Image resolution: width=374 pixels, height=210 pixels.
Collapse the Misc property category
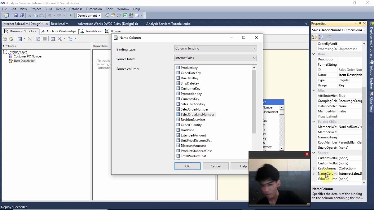click(314, 90)
